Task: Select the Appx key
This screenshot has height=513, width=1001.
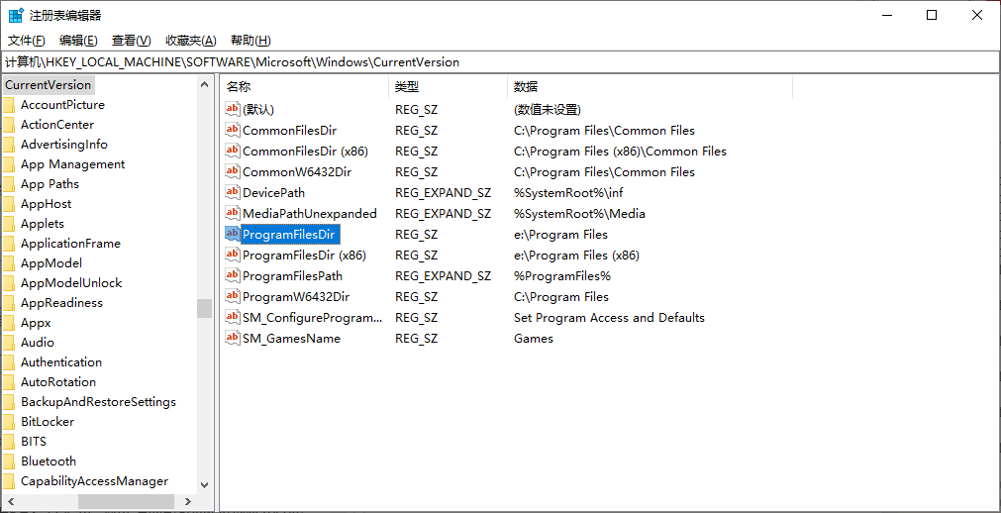Action: 36,323
